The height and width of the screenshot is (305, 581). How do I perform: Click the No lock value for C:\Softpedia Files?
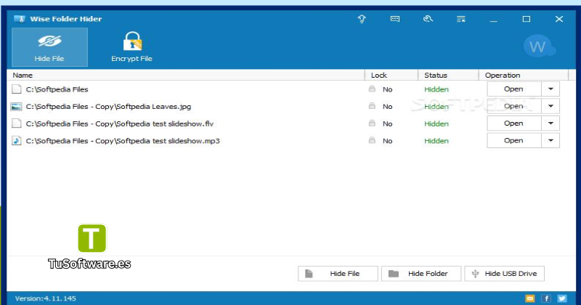(x=388, y=89)
